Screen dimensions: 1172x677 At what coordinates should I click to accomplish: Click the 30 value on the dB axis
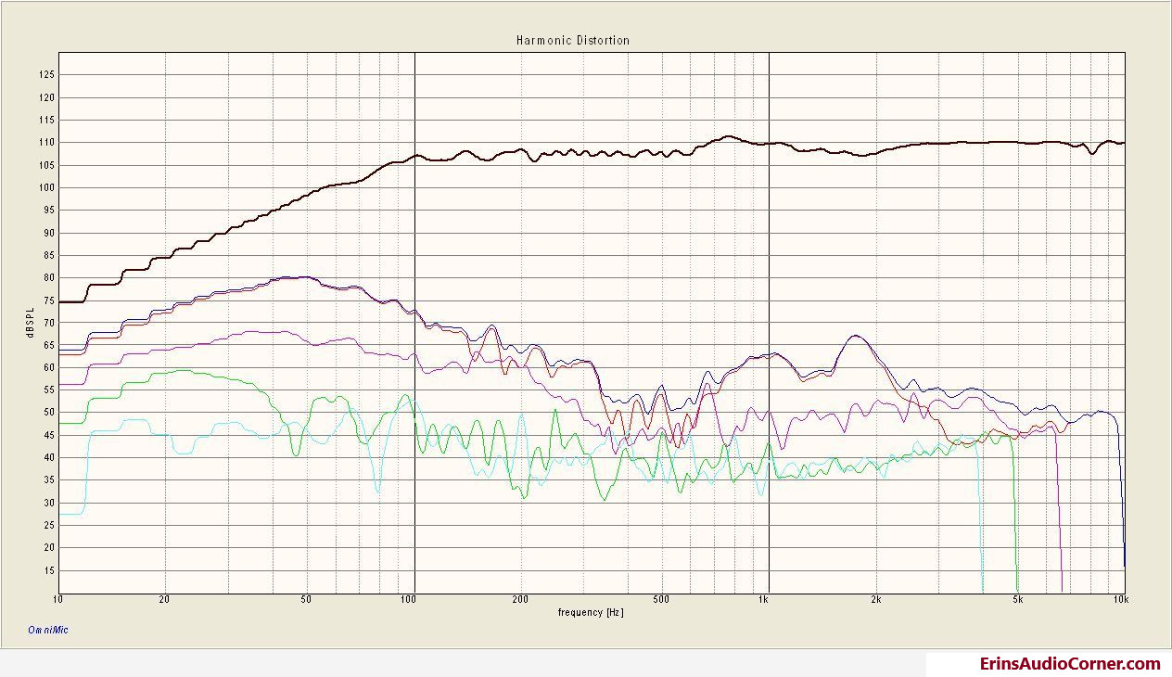(48, 503)
